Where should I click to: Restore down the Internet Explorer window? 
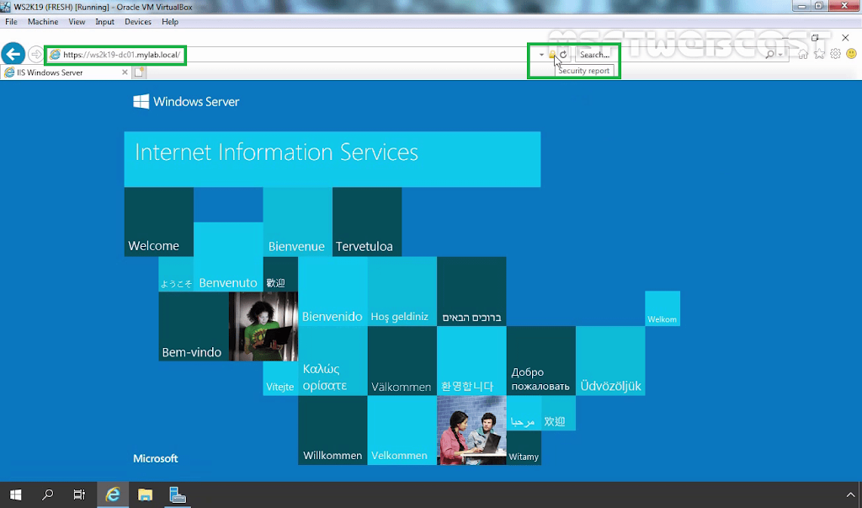[815, 37]
